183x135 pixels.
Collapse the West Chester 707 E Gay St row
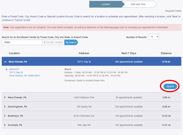click(x=5, y=62)
